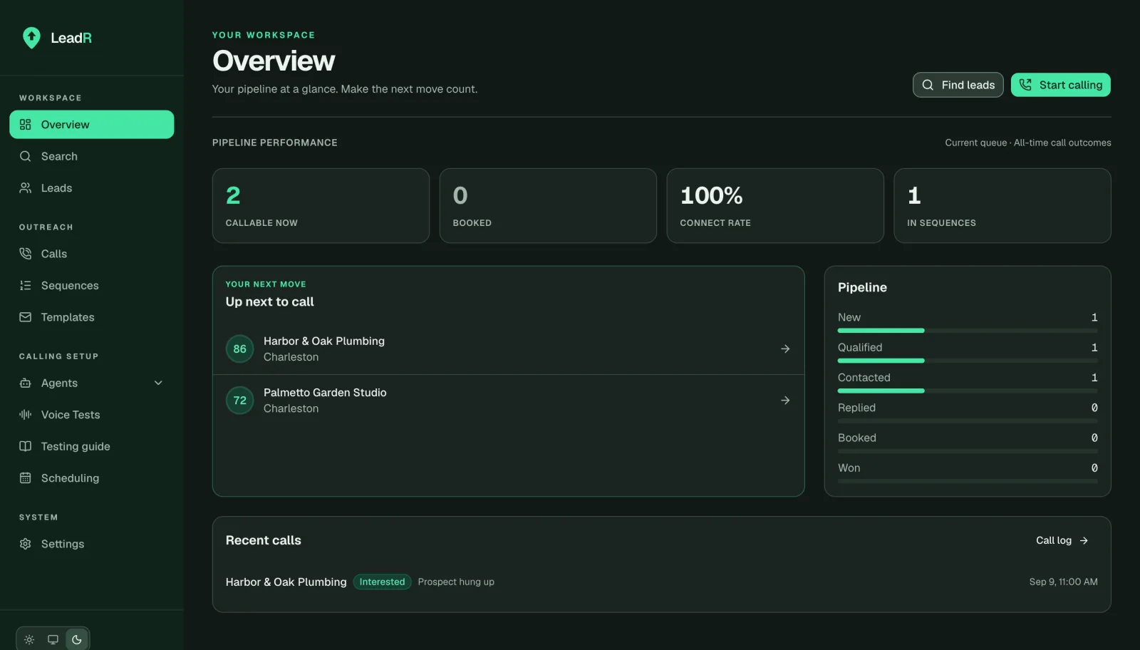
Task: Click the 100% Connect Rate card
Action: point(775,206)
